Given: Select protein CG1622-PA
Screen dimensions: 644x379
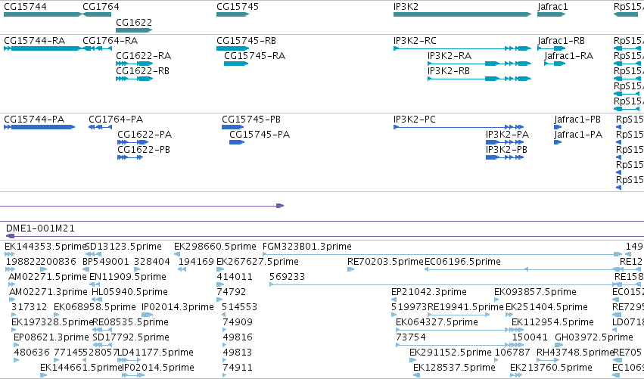Looking at the screenshot, I should [132, 142].
